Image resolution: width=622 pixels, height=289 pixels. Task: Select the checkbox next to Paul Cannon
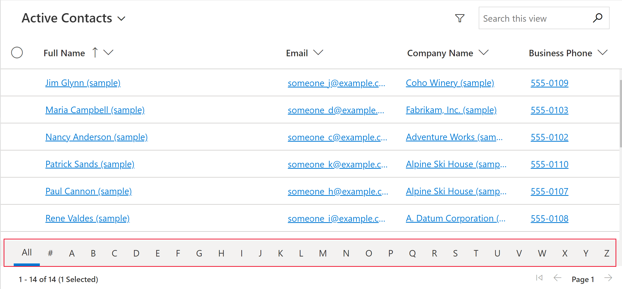click(x=18, y=191)
